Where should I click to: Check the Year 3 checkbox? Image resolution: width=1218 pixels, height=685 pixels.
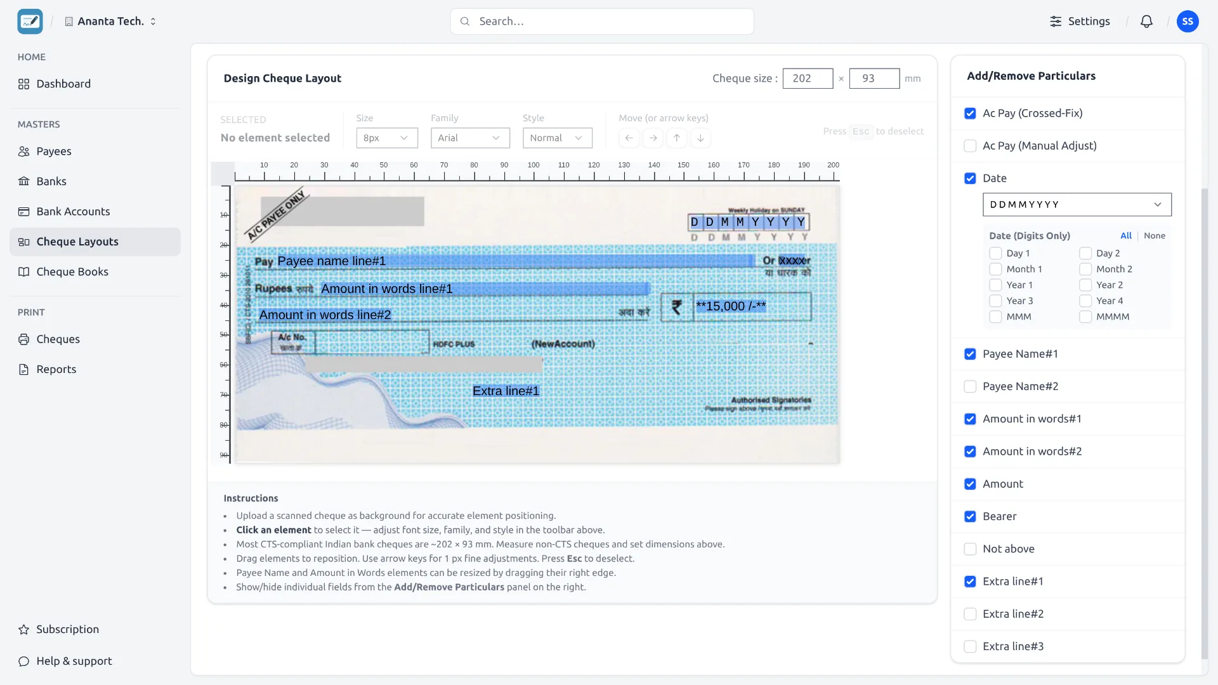click(995, 301)
